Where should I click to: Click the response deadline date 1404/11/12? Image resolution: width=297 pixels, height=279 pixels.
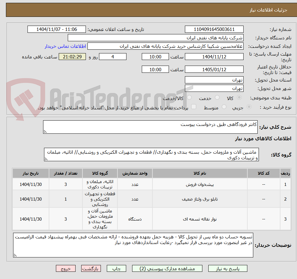(x=214, y=57)
